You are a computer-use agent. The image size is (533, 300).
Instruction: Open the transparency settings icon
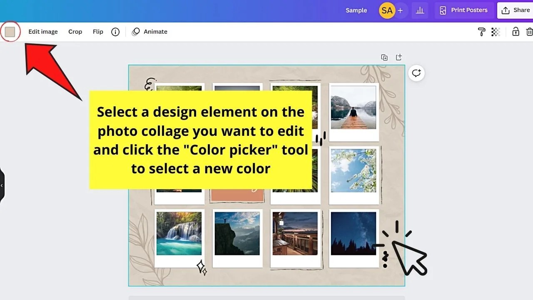496,32
